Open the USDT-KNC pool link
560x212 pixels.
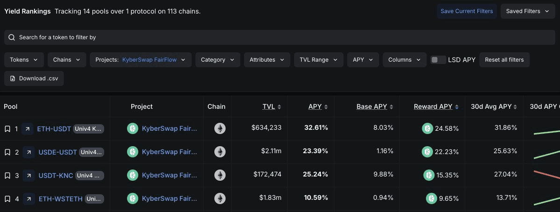click(56, 176)
